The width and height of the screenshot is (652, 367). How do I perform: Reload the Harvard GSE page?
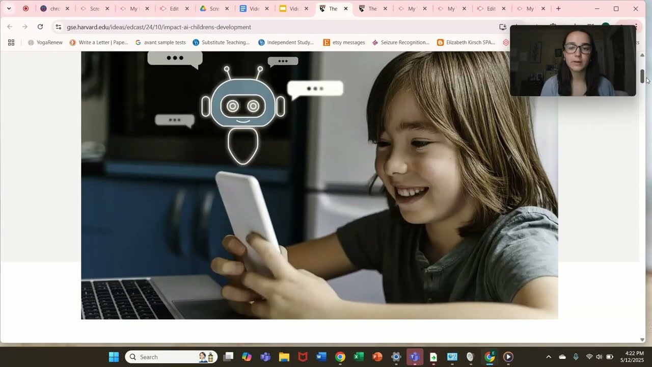pos(40,27)
